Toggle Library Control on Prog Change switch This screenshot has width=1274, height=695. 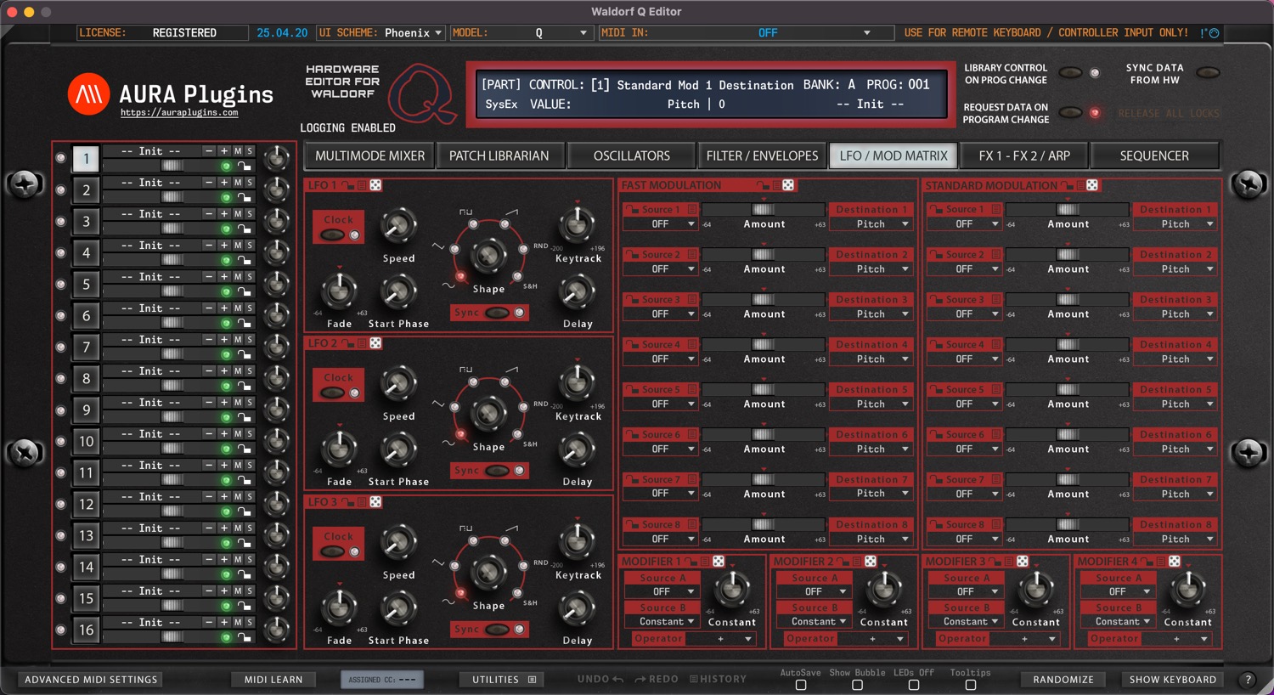pyautogui.click(x=1070, y=73)
